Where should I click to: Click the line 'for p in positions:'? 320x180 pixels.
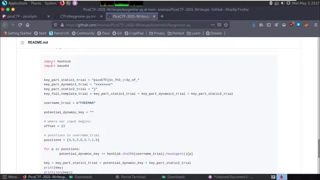[x=62, y=149]
